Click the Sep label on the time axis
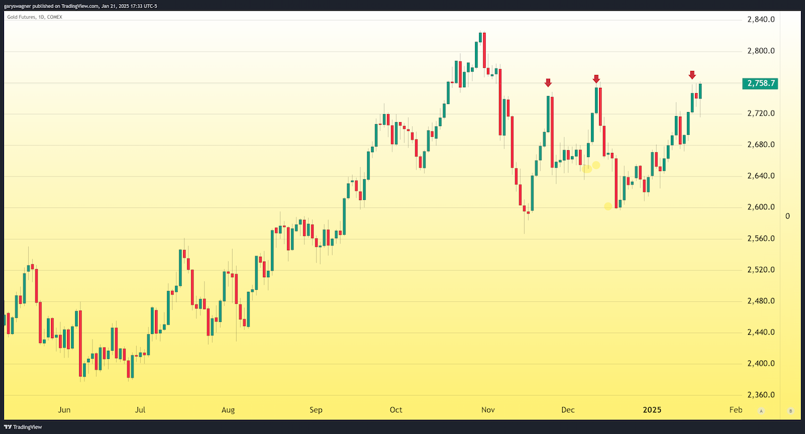805x434 pixels. 317,410
